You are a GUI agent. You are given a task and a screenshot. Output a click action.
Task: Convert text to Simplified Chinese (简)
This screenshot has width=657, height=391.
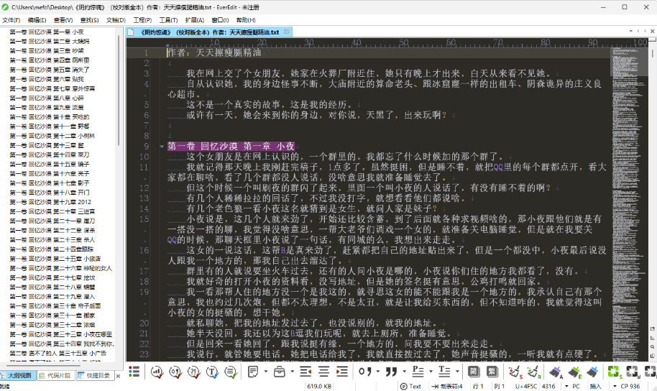[474, 372]
